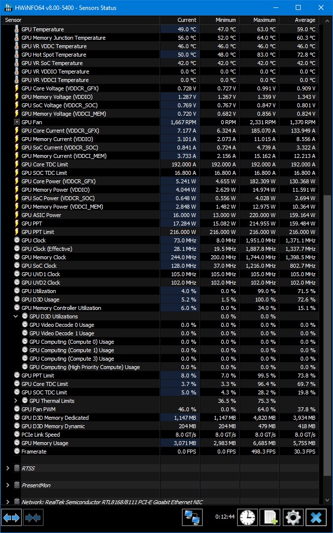Image resolution: width=333 pixels, height=533 pixels.
Task: Click lightning icon beside GPU Core TDC Limit amps row
Action: pos(17,164)
